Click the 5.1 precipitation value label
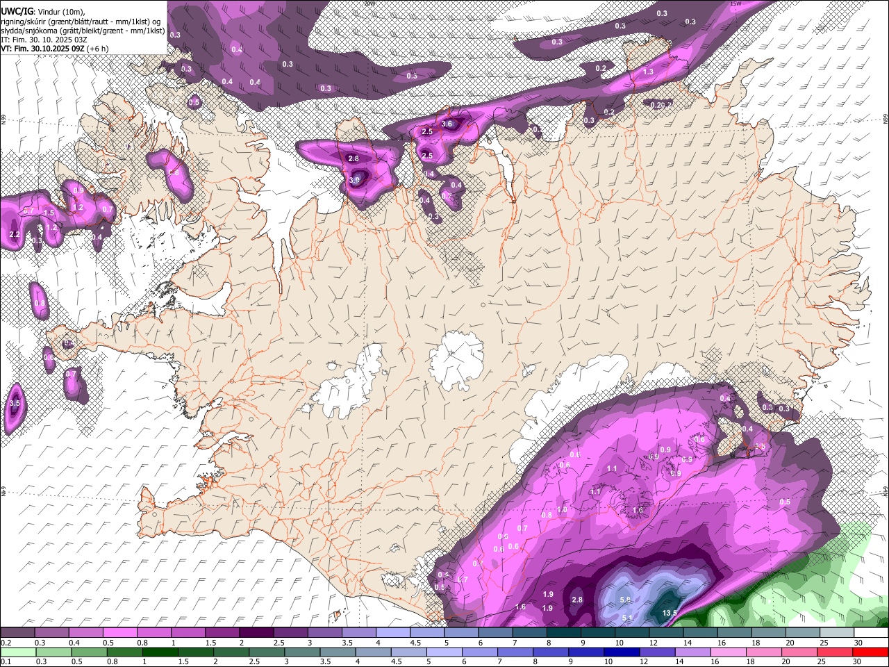This screenshot has height=667, width=889. click(627, 618)
